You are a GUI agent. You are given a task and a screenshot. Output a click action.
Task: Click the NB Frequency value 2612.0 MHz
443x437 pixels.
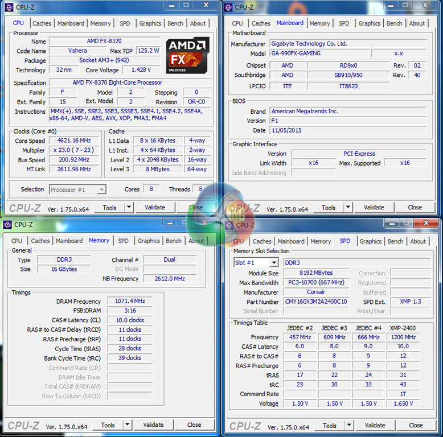(x=170, y=279)
